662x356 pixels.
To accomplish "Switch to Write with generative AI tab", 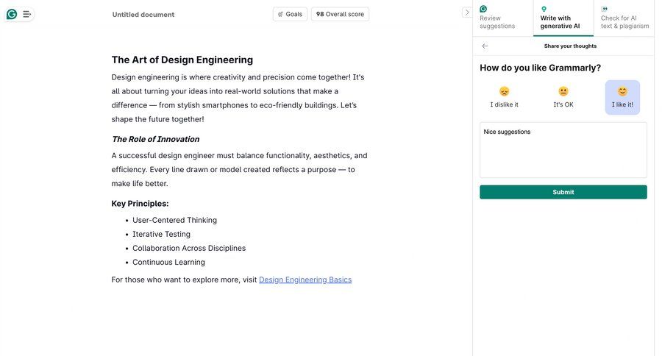I will point(563,18).
